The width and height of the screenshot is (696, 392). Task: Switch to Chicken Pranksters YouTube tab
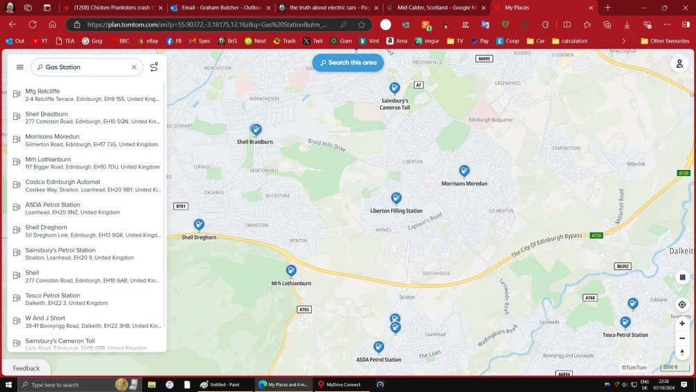tap(112, 8)
